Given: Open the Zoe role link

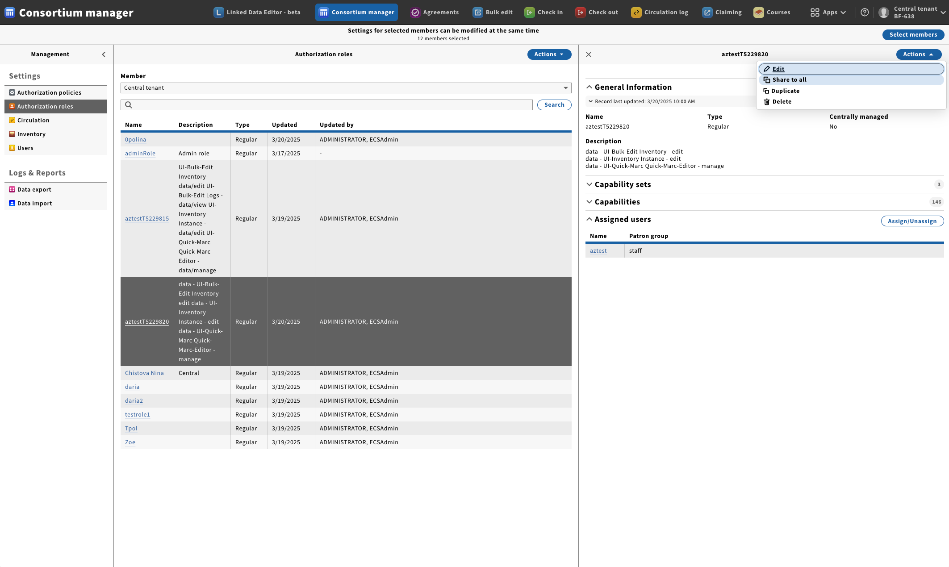Looking at the screenshot, I should 130,442.
